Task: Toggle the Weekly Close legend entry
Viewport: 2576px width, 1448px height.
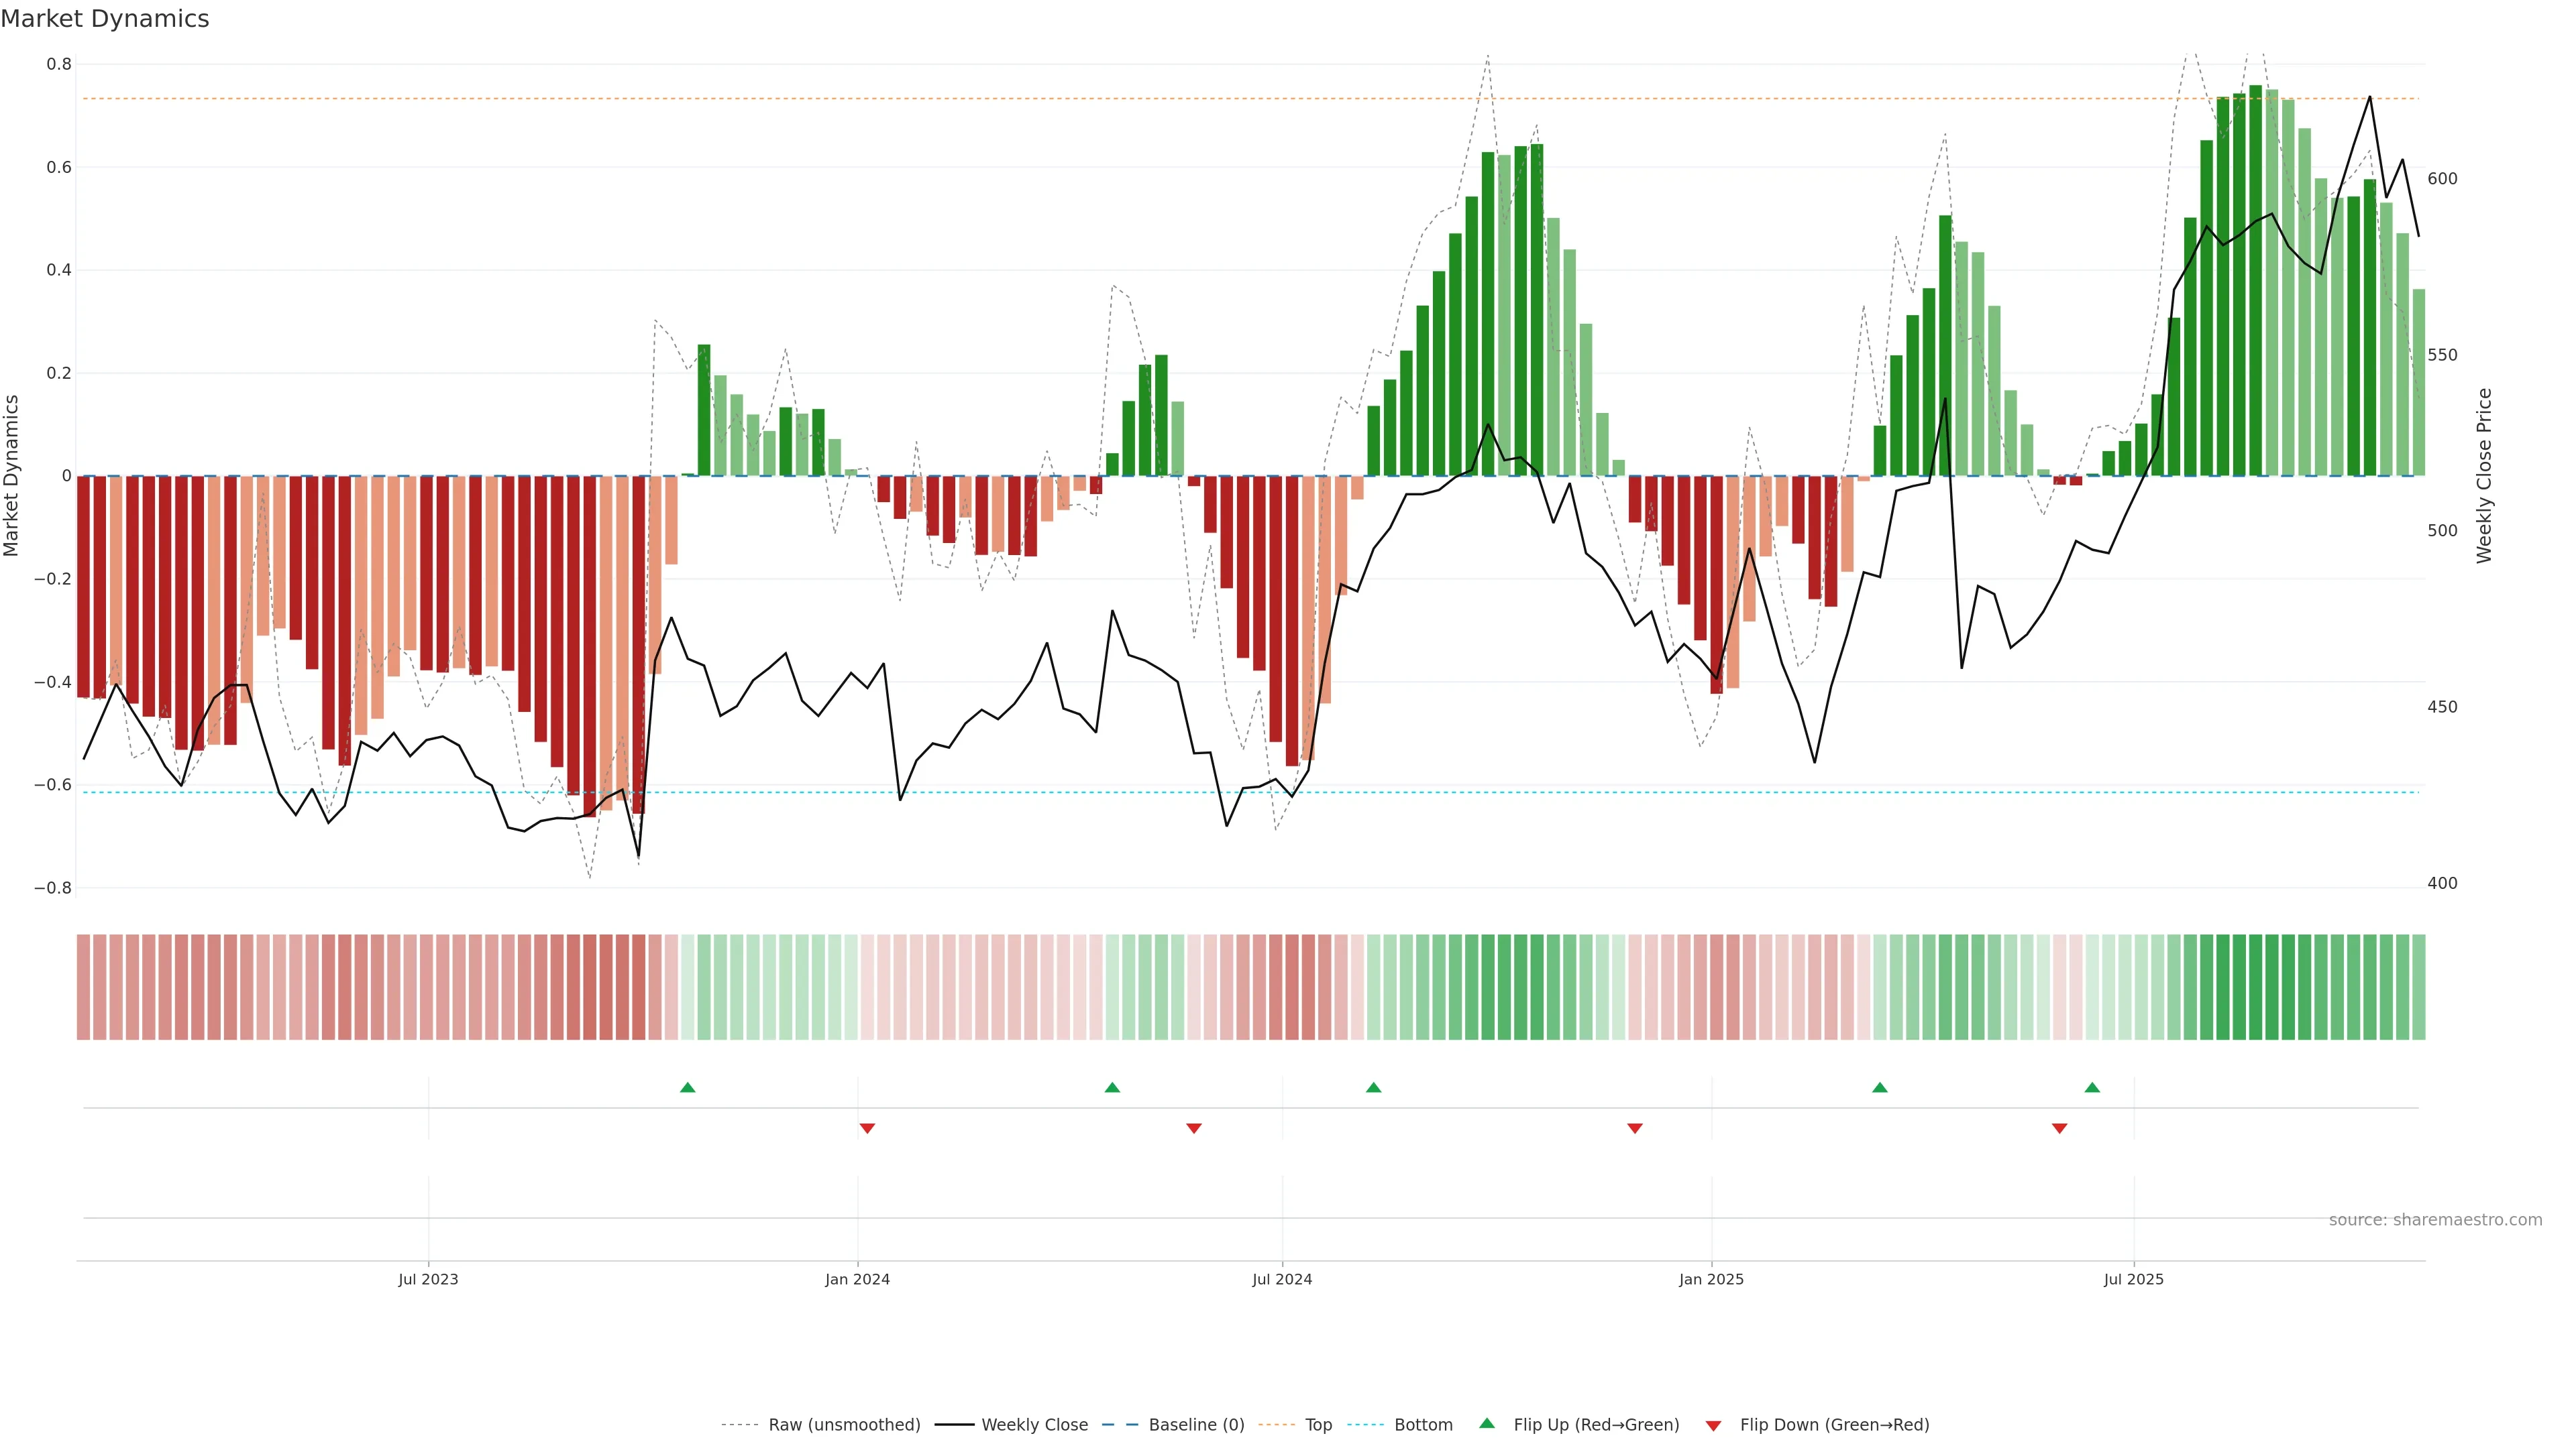Action: pos(1034,1425)
